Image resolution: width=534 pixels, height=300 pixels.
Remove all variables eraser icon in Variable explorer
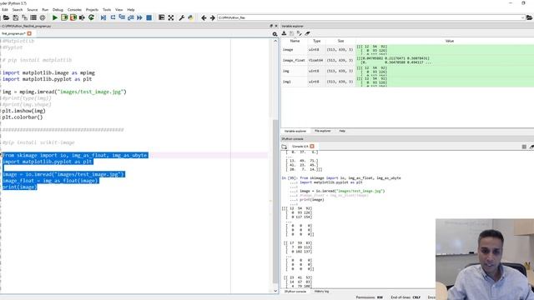307,33
